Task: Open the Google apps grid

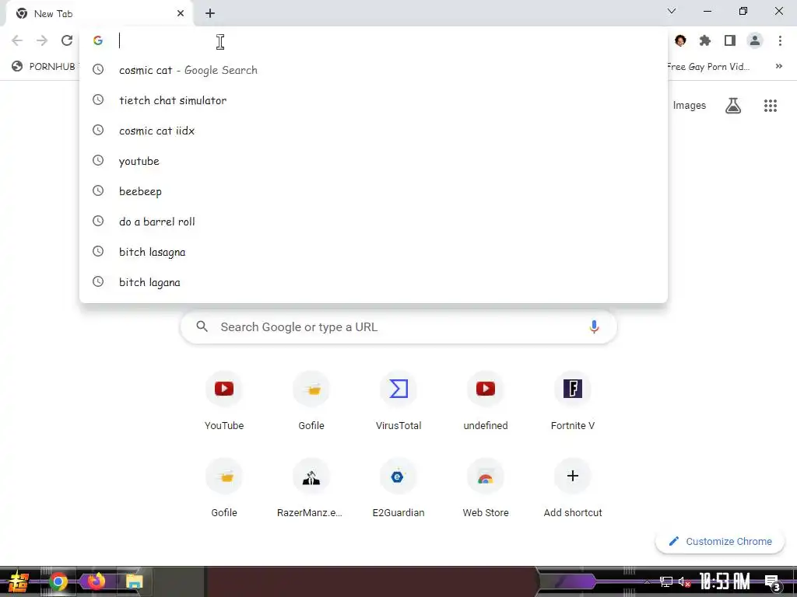Action: pyautogui.click(x=771, y=106)
